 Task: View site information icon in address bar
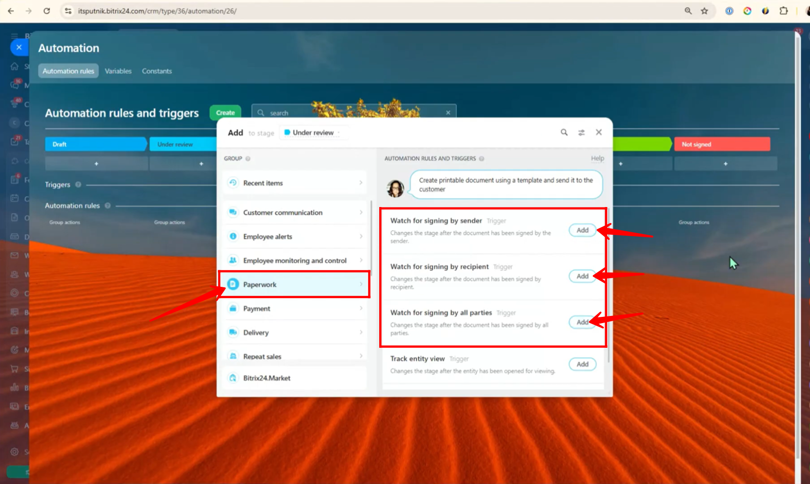(68, 11)
